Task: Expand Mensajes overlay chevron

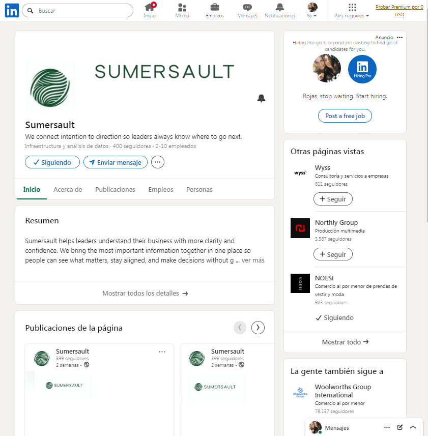Action: tap(413, 427)
